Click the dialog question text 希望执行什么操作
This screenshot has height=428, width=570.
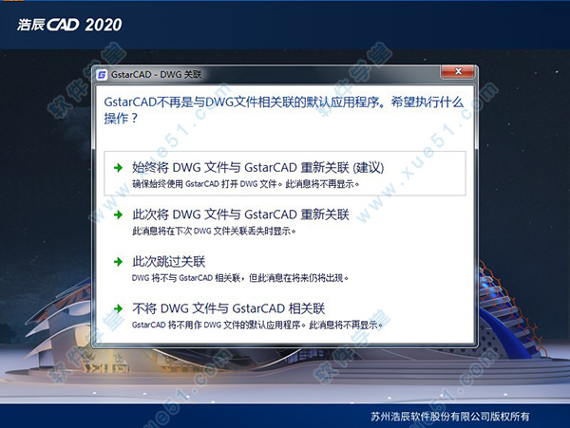283,110
